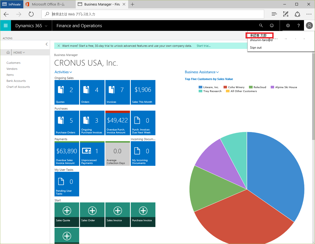Open the Dynamics 365 app launcher waffle
Image resolution: width=315 pixels, height=244 pixels.
(6, 26)
